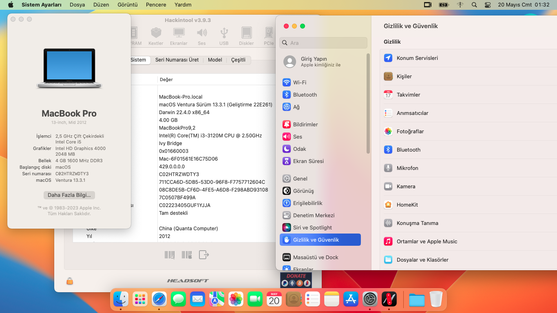Open Control Center from the menu bar
Viewport: 557px width, 313px height.
pyautogui.click(x=488, y=5)
